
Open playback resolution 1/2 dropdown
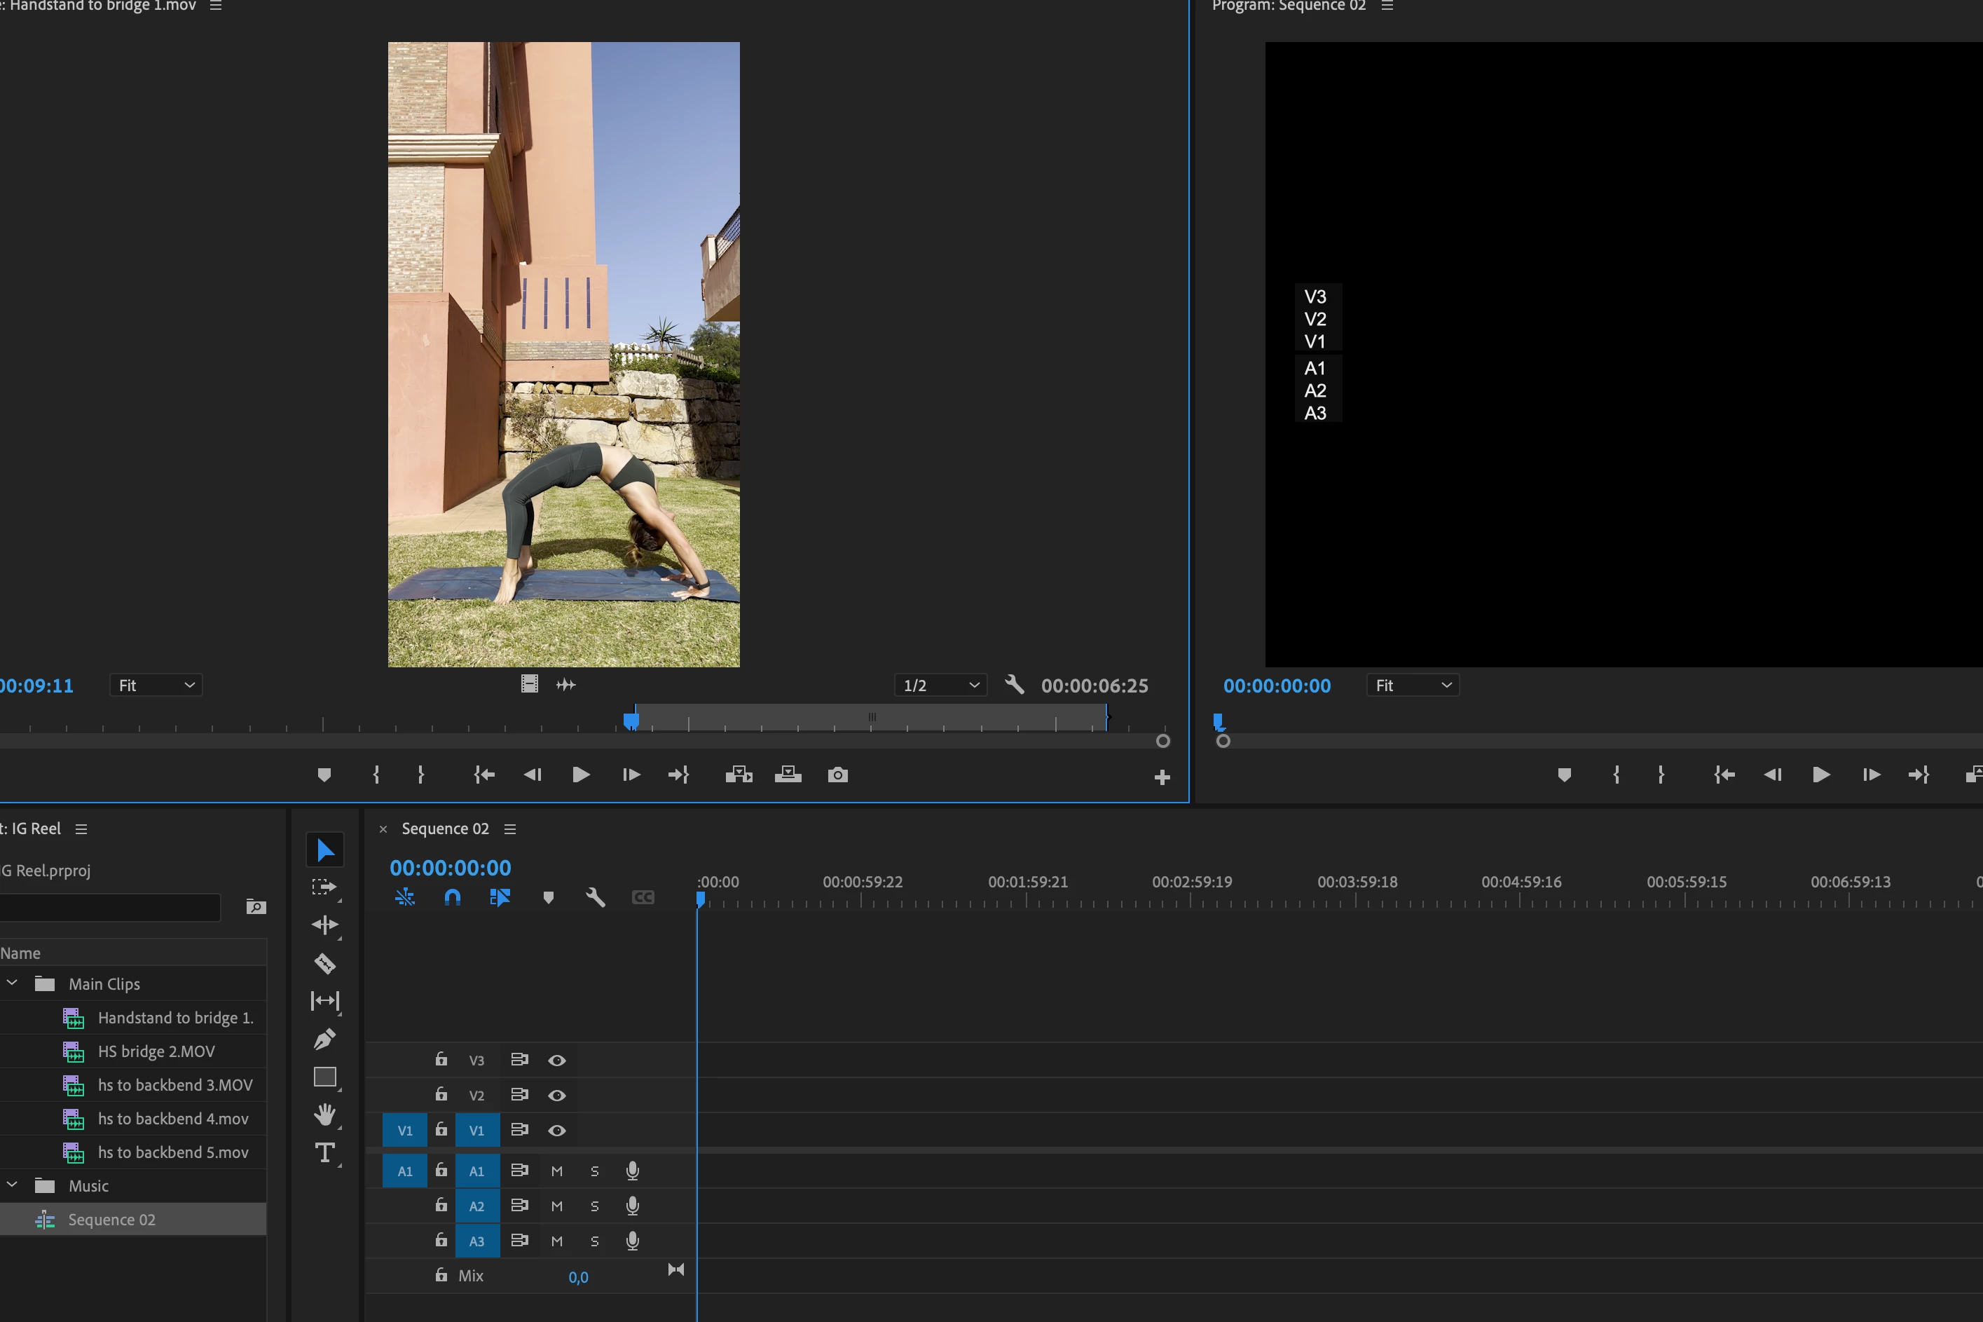tap(940, 686)
